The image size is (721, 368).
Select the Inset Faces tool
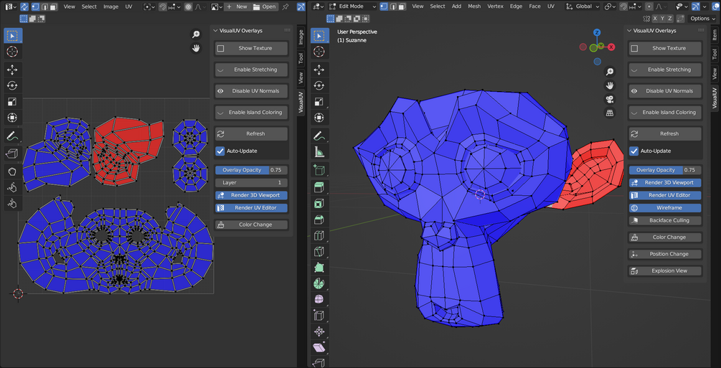319,204
